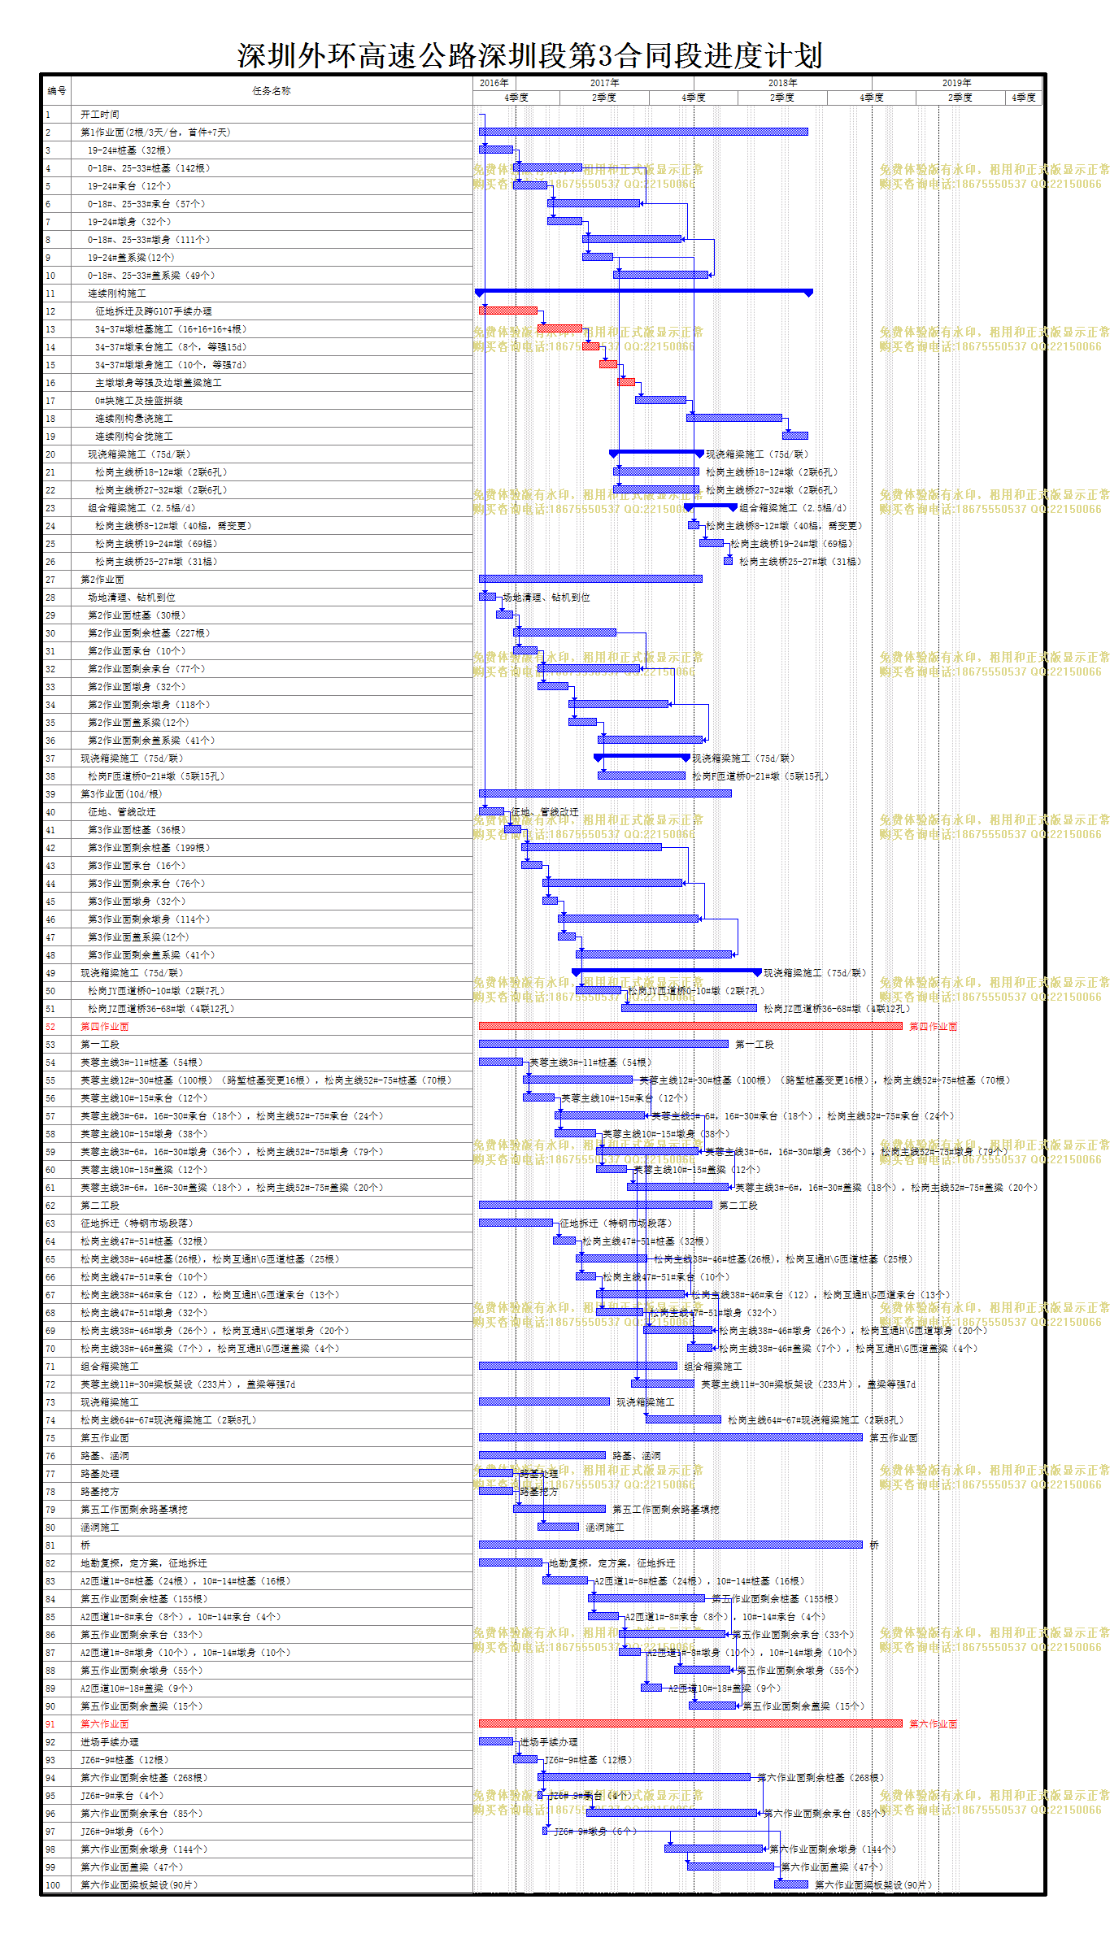
Task: Select task name 开工时间 in row 1
Action: (x=100, y=115)
